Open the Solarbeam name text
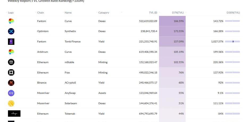 (71, 103)
